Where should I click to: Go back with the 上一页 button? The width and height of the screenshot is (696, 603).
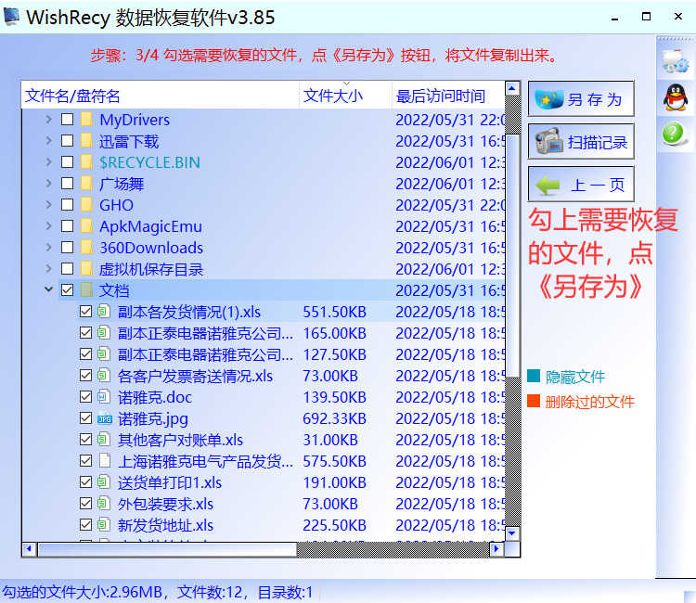click(x=581, y=184)
